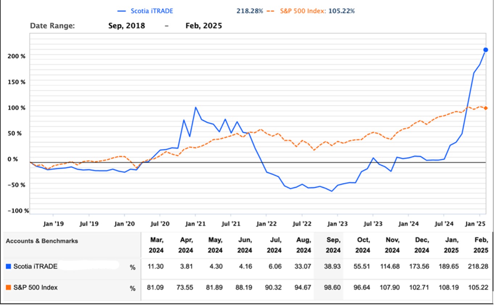Click the 38.93 cell for September
The image size is (495, 306).
(x=333, y=266)
